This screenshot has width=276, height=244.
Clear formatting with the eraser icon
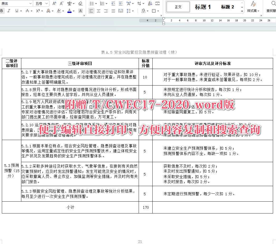click(x=81, y=3)
